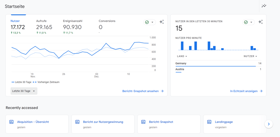
Task: Open Bericht-Snapshot ansehen link
Action: [143, 91]
